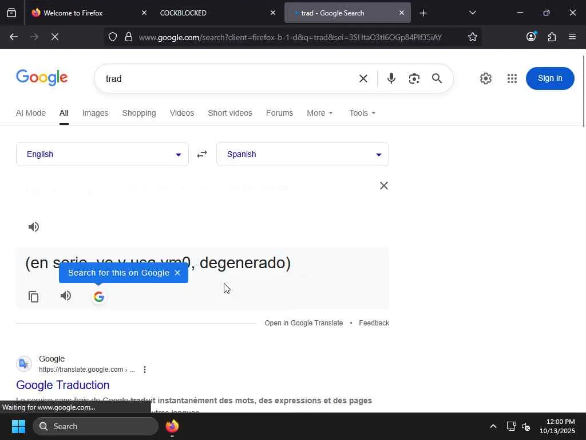This screenshot has width=586, height=440.
Task: Switch to Videos results
Action: click(x=182, y=113)
